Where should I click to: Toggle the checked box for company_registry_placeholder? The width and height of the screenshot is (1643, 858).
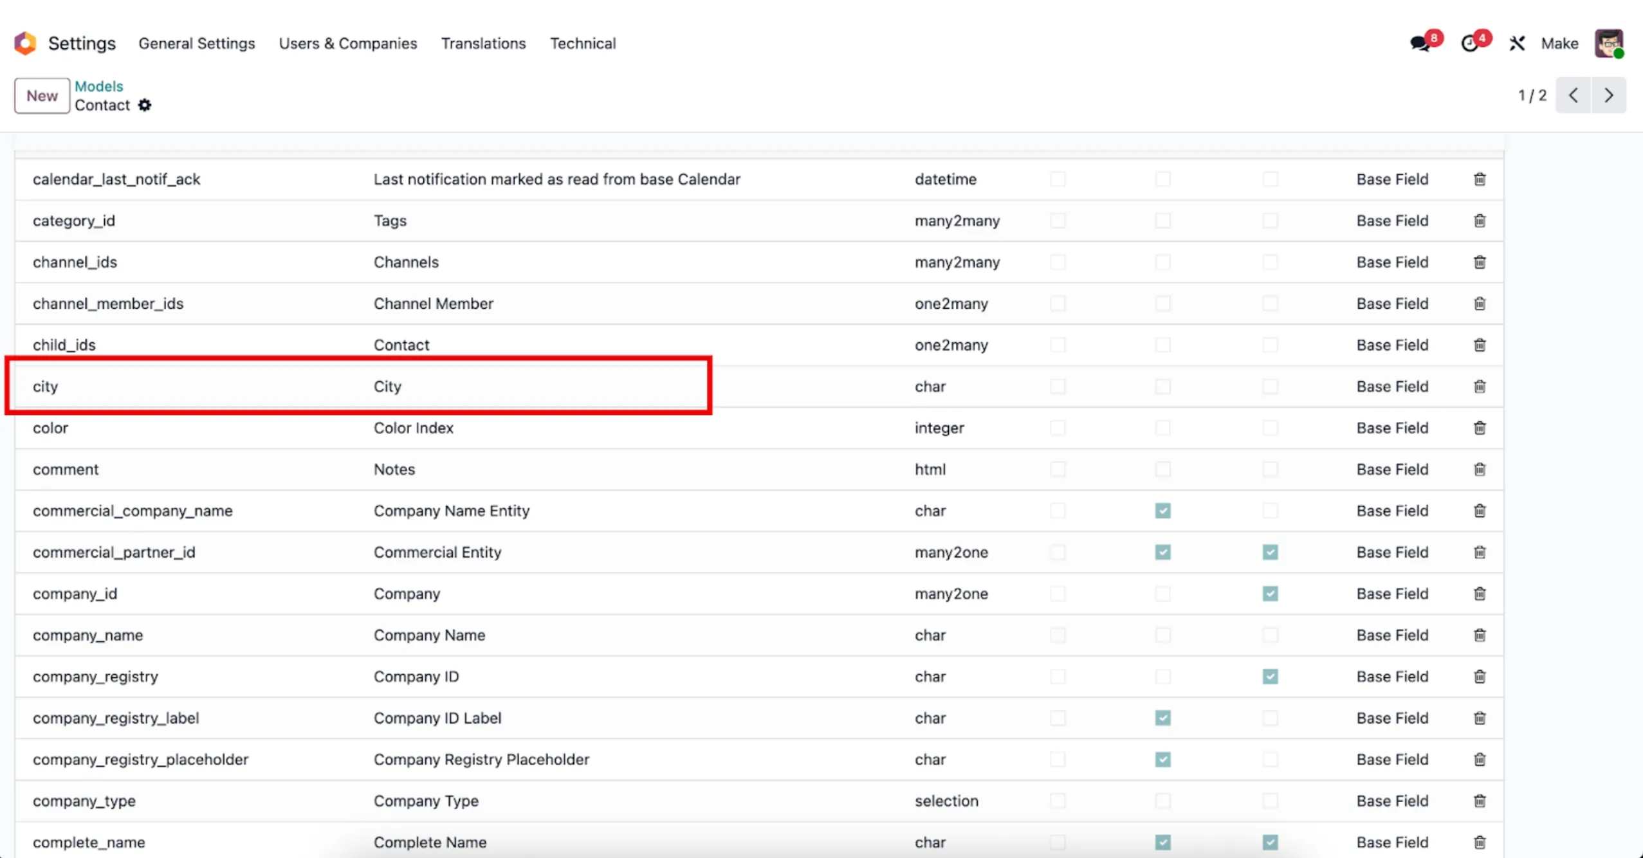(x=1162, y=760)
